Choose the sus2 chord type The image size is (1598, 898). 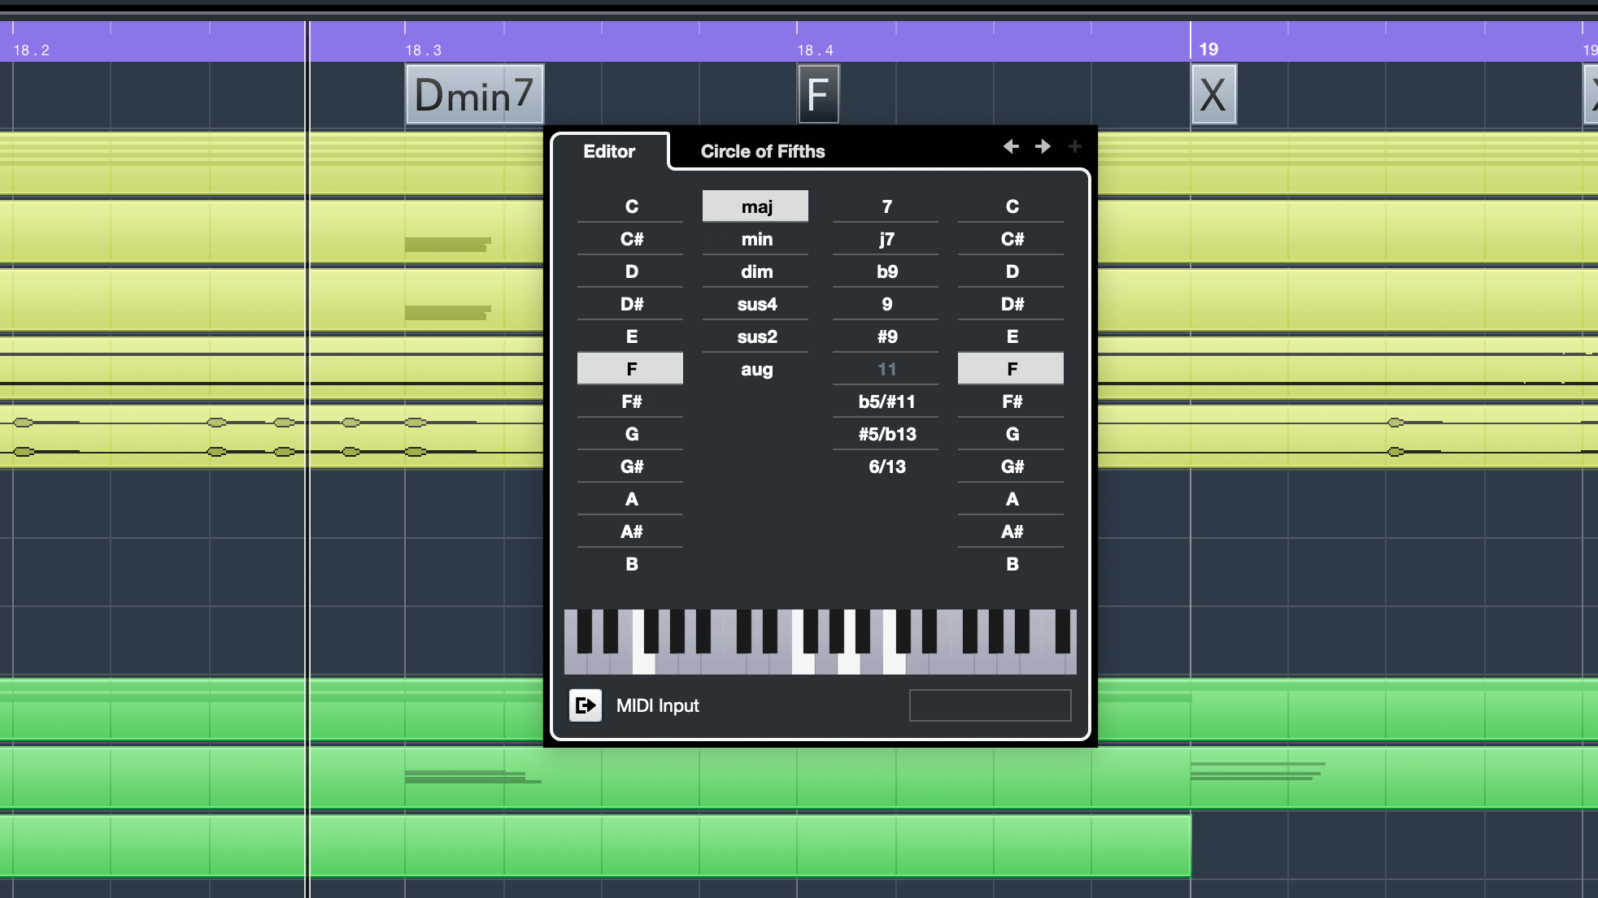756,336
